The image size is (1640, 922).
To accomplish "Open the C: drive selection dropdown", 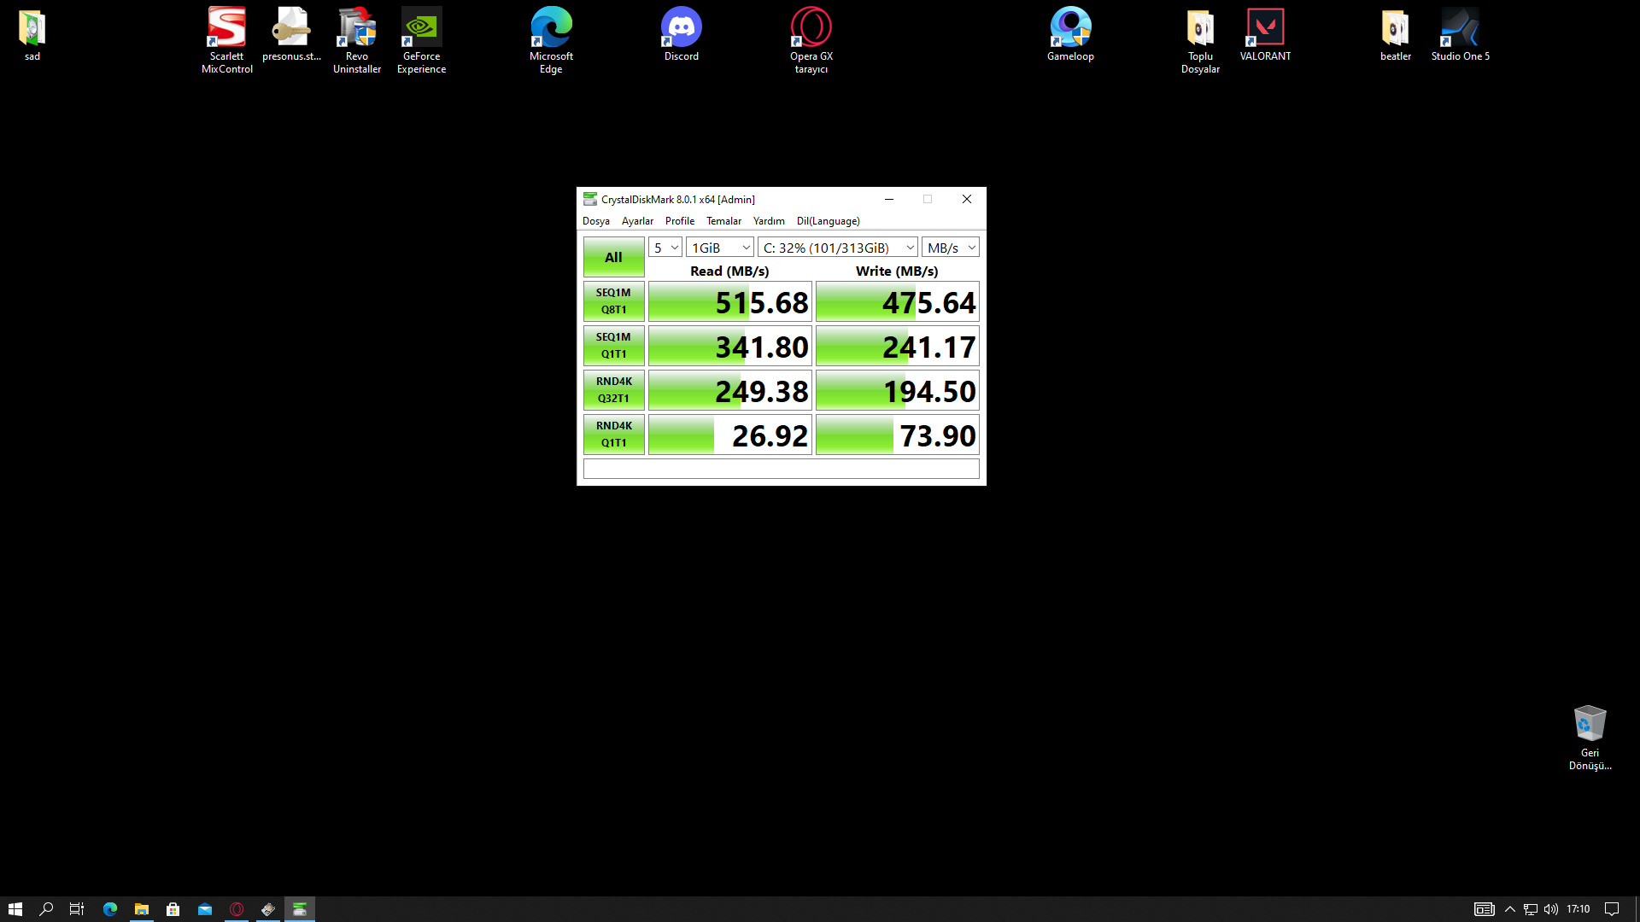I will click(837, 248).
